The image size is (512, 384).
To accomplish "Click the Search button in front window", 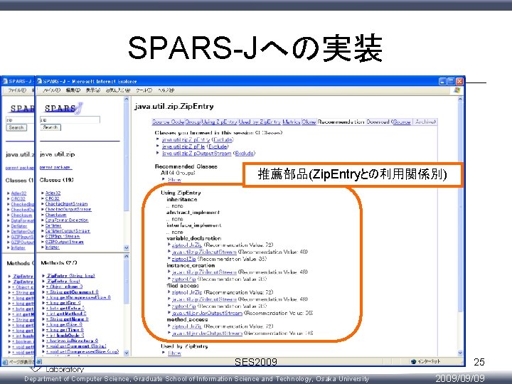I will tap(50, 127).
